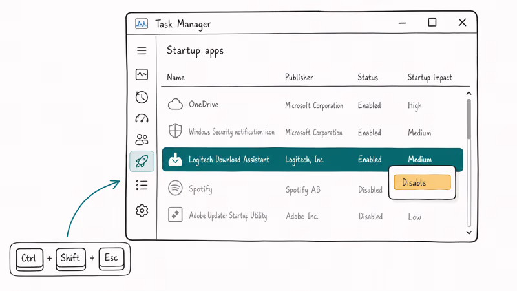
Task: Sort by the Status column header
Action: tap(368, 77)
